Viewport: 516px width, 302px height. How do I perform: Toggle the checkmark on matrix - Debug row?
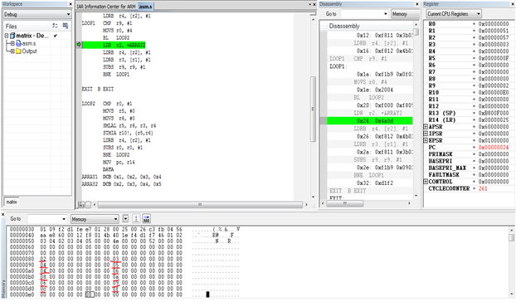tap(56, 36)
